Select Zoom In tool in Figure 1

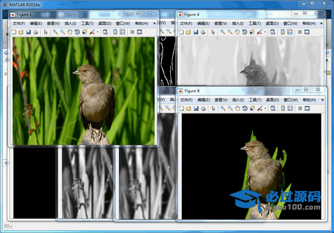coord(55,32)
